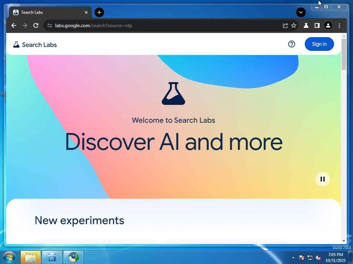Show hidden system tray icons arrow

[x=293, y=257]
